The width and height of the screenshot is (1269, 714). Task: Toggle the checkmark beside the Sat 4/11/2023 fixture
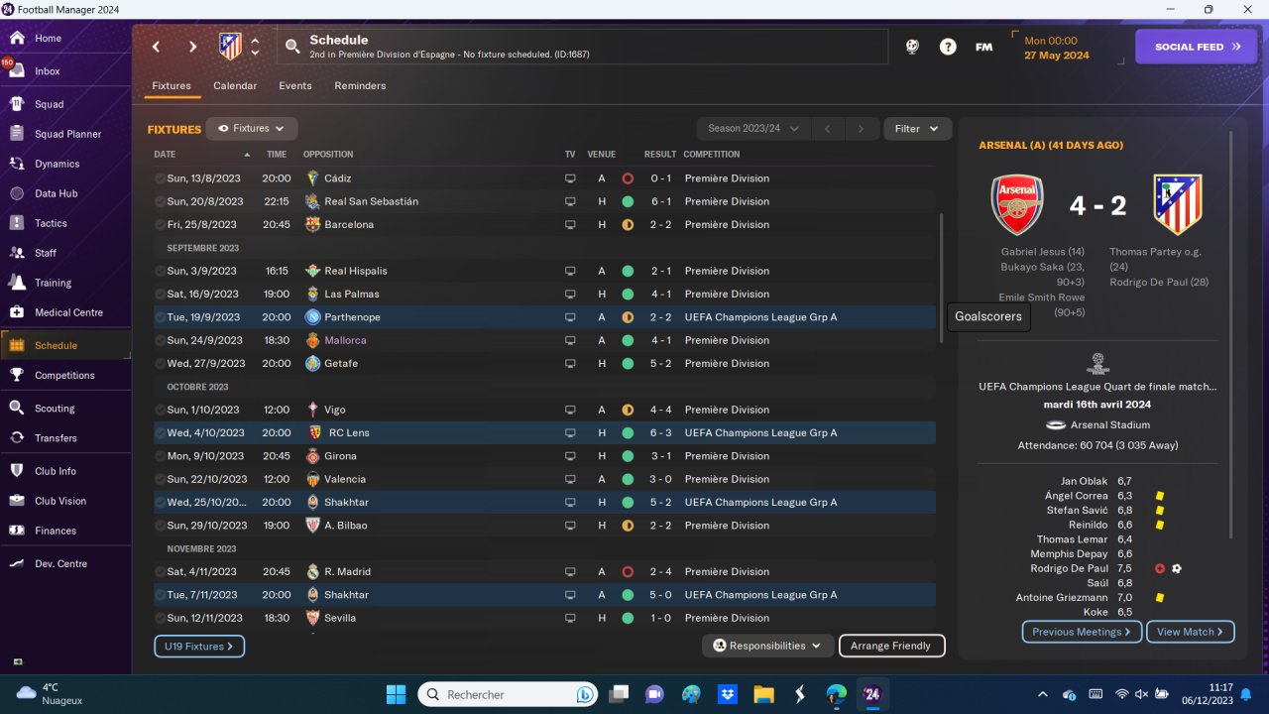[x=160, y=571]
